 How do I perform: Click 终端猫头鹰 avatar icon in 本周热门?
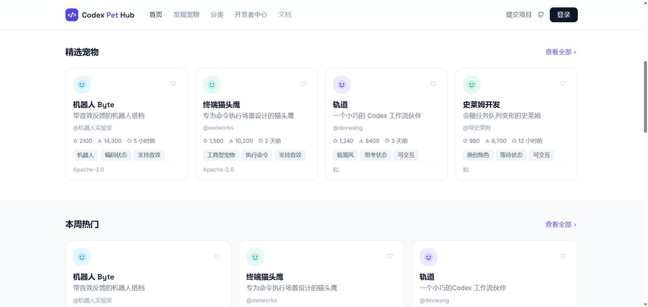(255, 257)
